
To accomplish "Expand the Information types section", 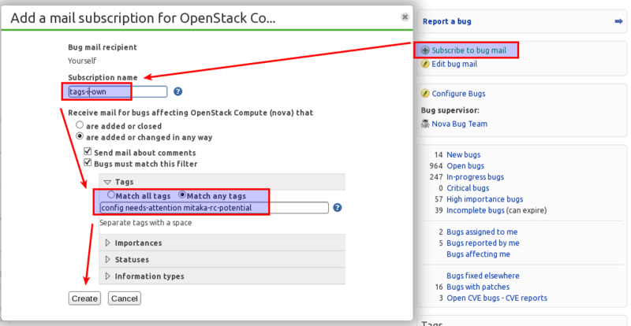I will point(108,276).
